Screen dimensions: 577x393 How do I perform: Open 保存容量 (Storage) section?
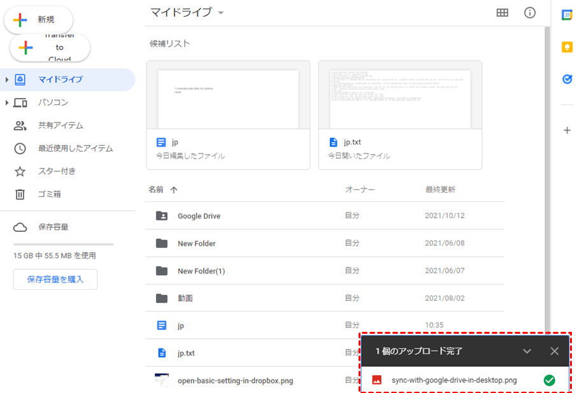pos(53,227)
